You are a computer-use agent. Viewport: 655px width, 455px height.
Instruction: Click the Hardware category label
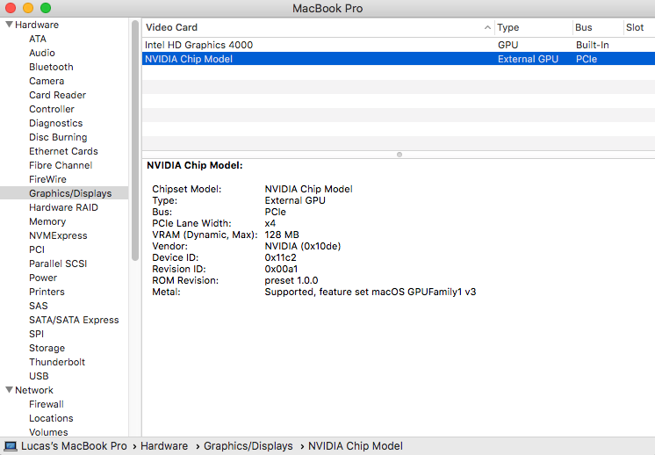click(37, 25)
